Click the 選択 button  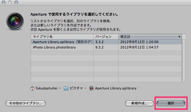pyautogui.click(x=171, y=103)
